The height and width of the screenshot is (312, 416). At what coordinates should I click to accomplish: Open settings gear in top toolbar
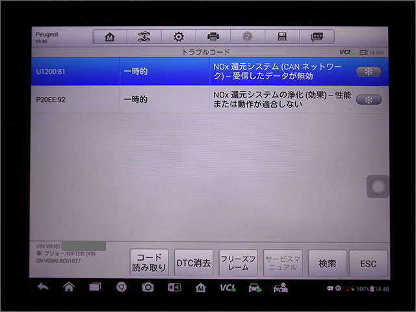pyautogui.click(x=179, y=36)
